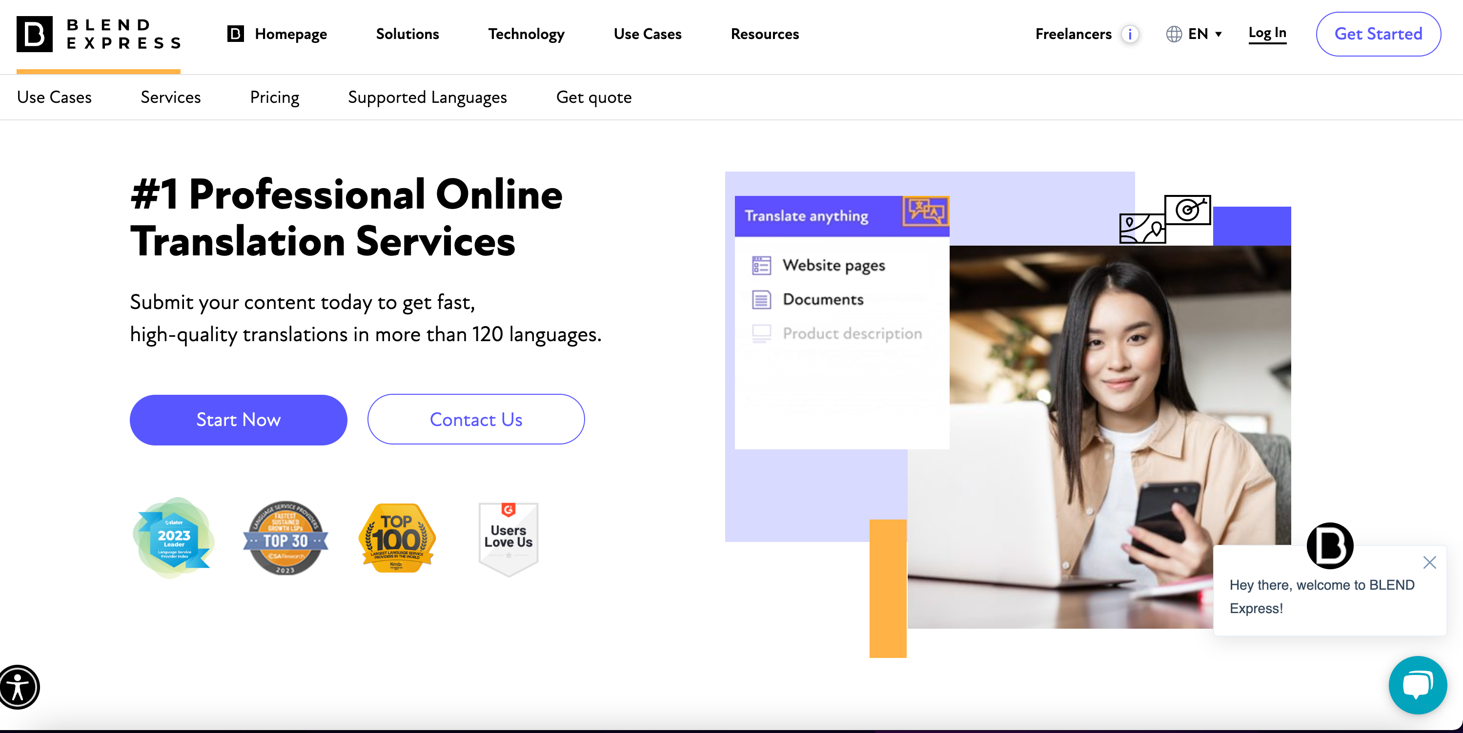Click the globe language icon
The width and height of the screenshot is (1463, 733).
(x=1173, y=34)
